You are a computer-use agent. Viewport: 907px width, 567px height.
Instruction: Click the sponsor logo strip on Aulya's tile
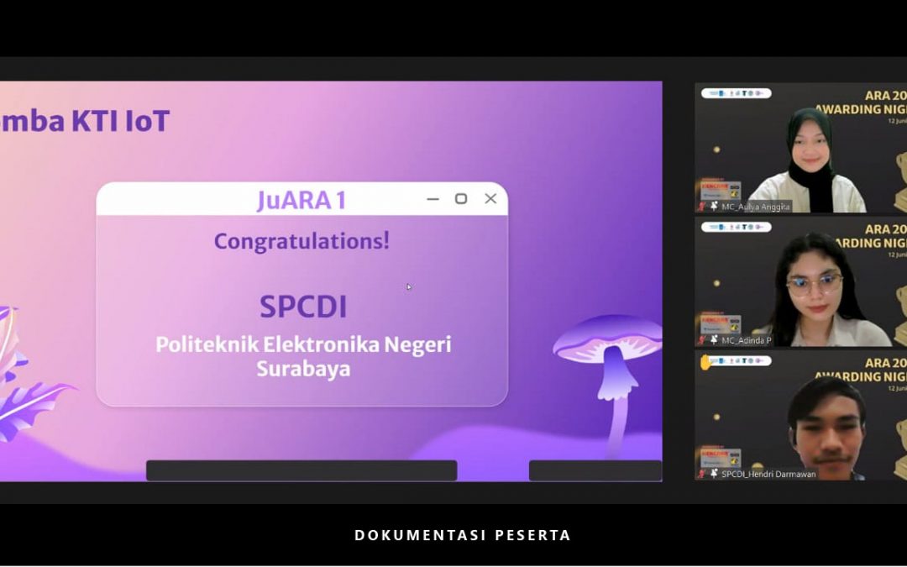pos(736,93)
